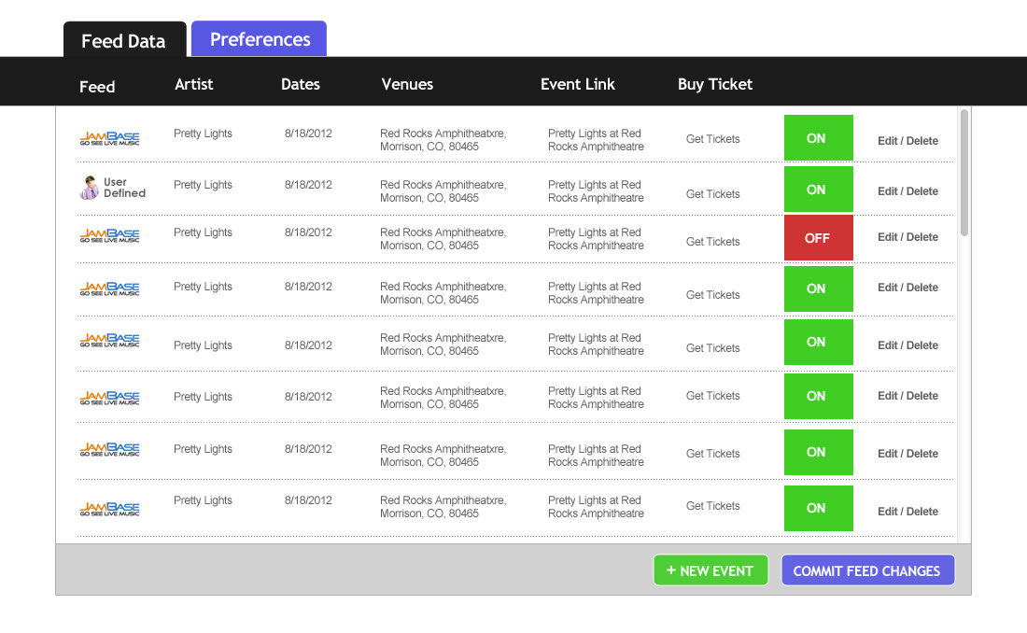
Task: Click the Artist column header
Action: tap(194, 84)
